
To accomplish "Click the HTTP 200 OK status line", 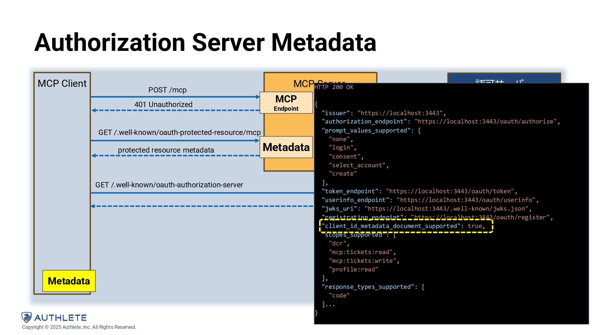I will click(334, 87).
